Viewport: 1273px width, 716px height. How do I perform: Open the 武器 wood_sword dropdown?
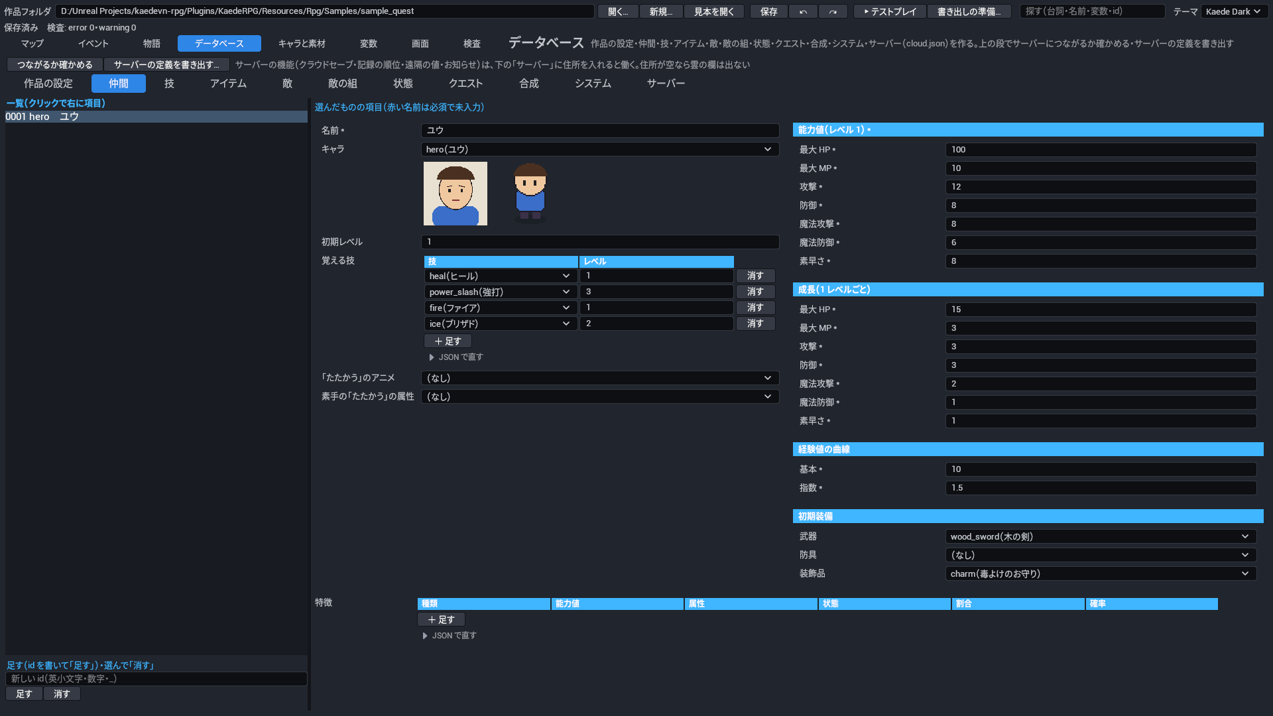(x=1101, y=536)
